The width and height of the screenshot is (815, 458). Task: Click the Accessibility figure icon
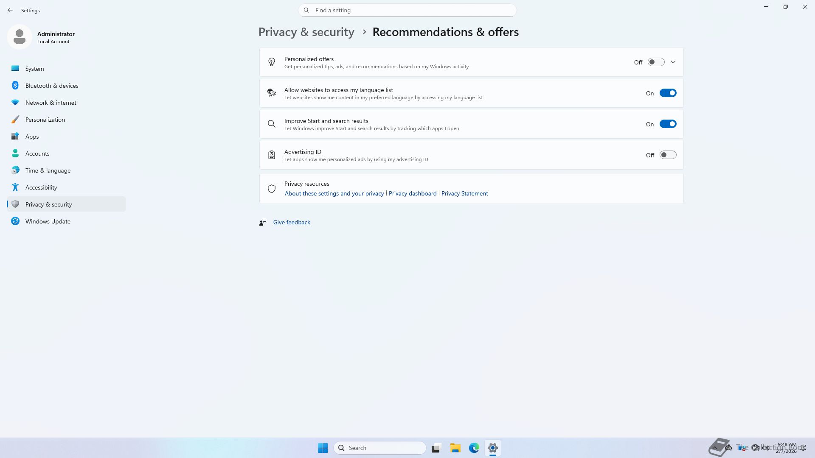pos(15,187)
